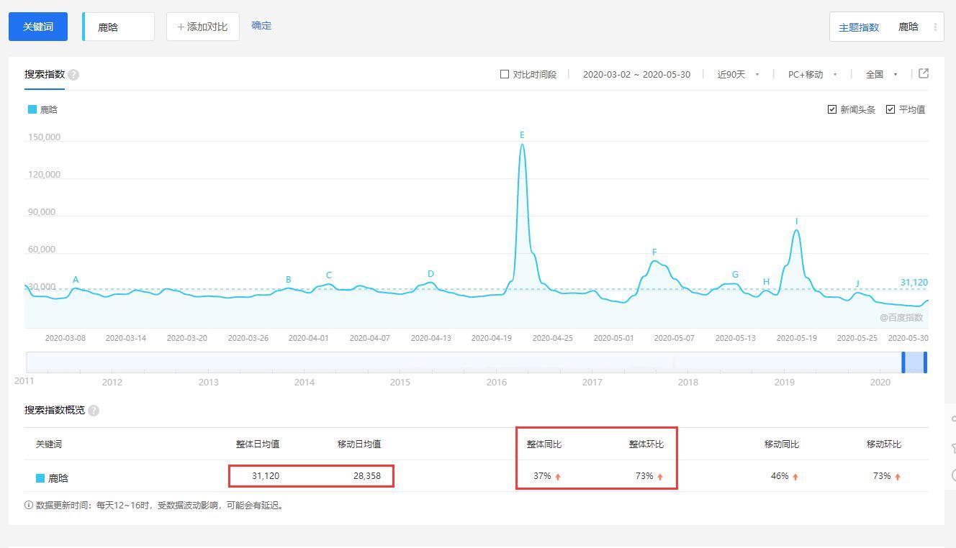Image resolution: width=956 pixels, height=548 pixels.
Task: Click 确定 link
Action: [261, 25]
